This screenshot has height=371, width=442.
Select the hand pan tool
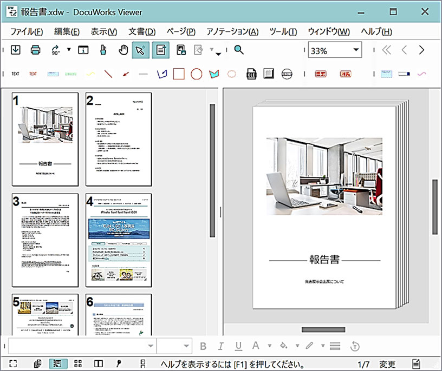pos(123,50)
